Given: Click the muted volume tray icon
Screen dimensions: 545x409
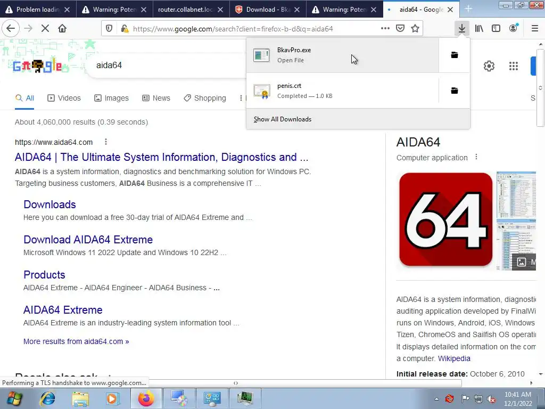Looking at the screenshot, I should coord(491,399).
